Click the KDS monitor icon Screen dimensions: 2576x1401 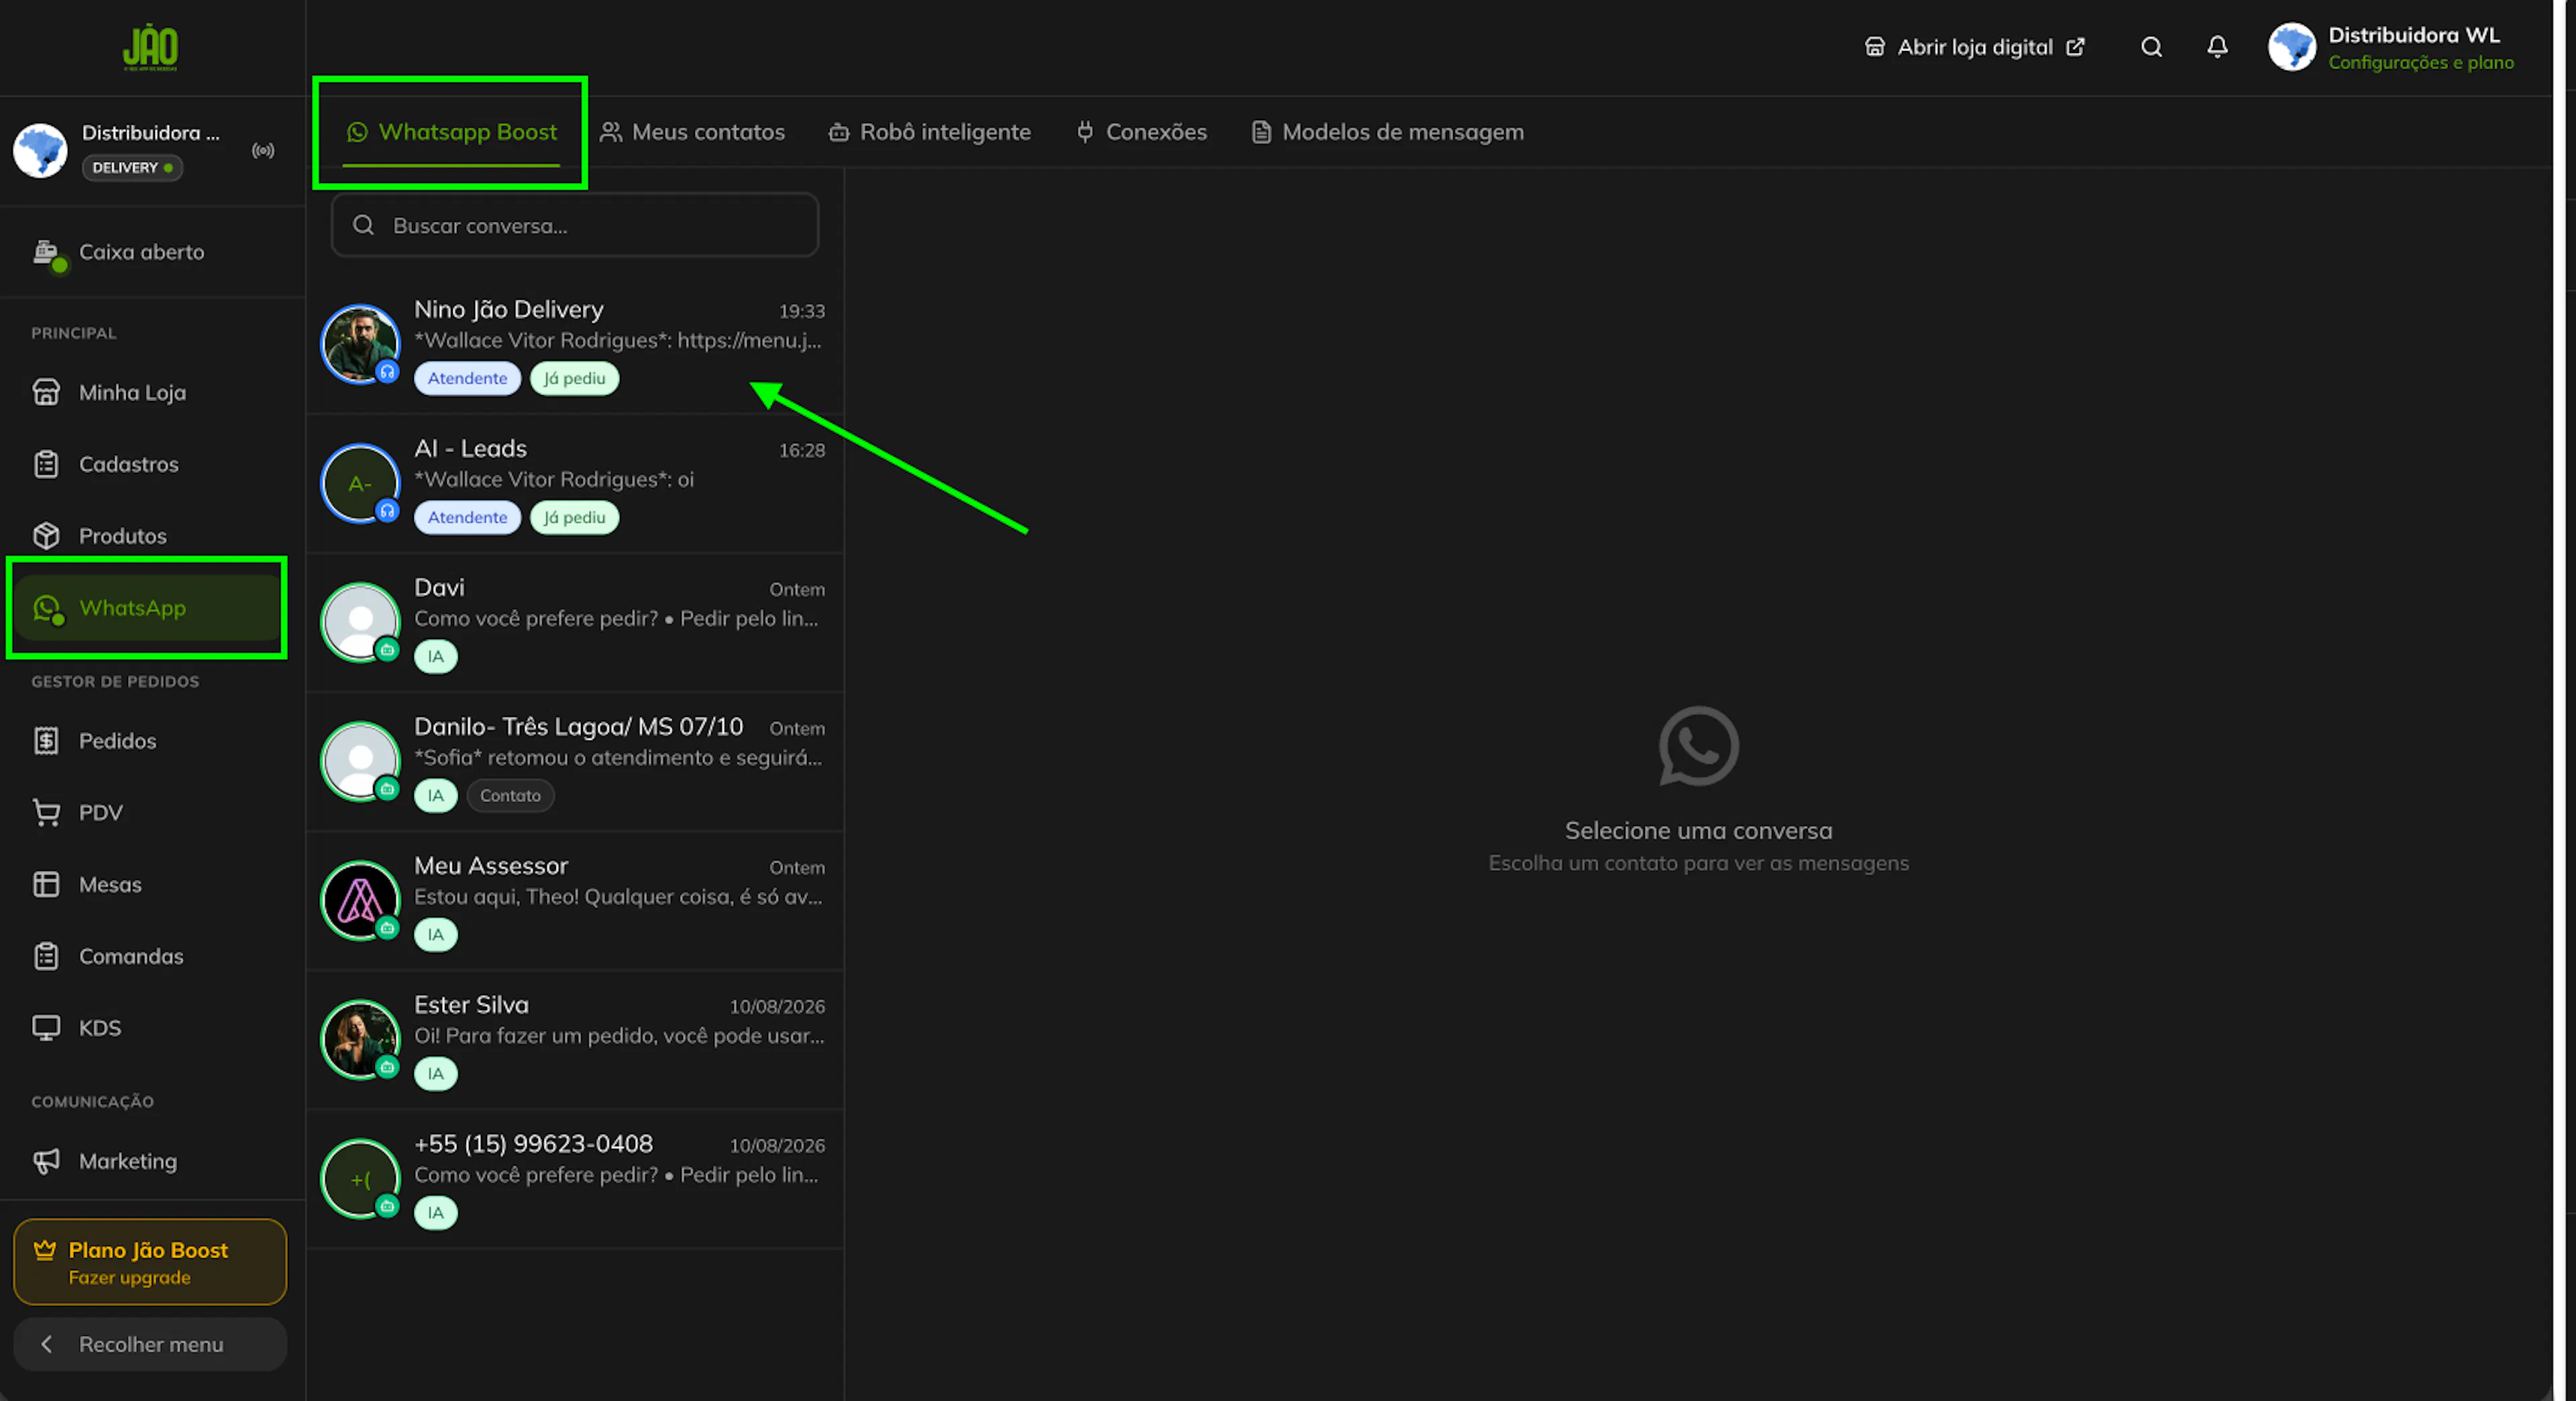(46, 1028)
